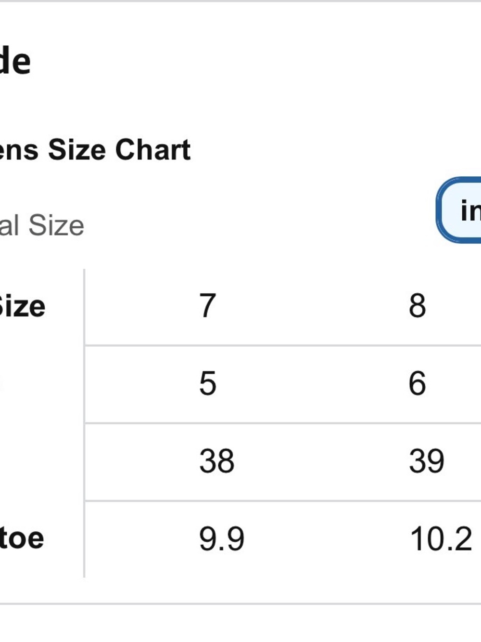Screen dimensions: 481x642
Task: Select the value 5 in second row
Action: click(x=207, y=384)
